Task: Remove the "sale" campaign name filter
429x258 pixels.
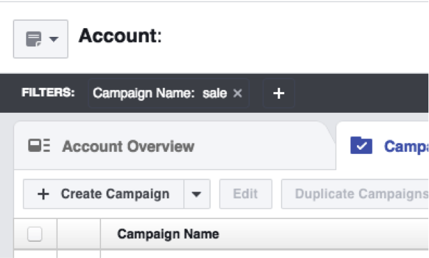Action: point(238,93)
